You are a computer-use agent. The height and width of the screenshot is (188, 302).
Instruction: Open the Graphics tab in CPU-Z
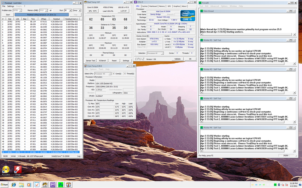(x=177, y=6)
